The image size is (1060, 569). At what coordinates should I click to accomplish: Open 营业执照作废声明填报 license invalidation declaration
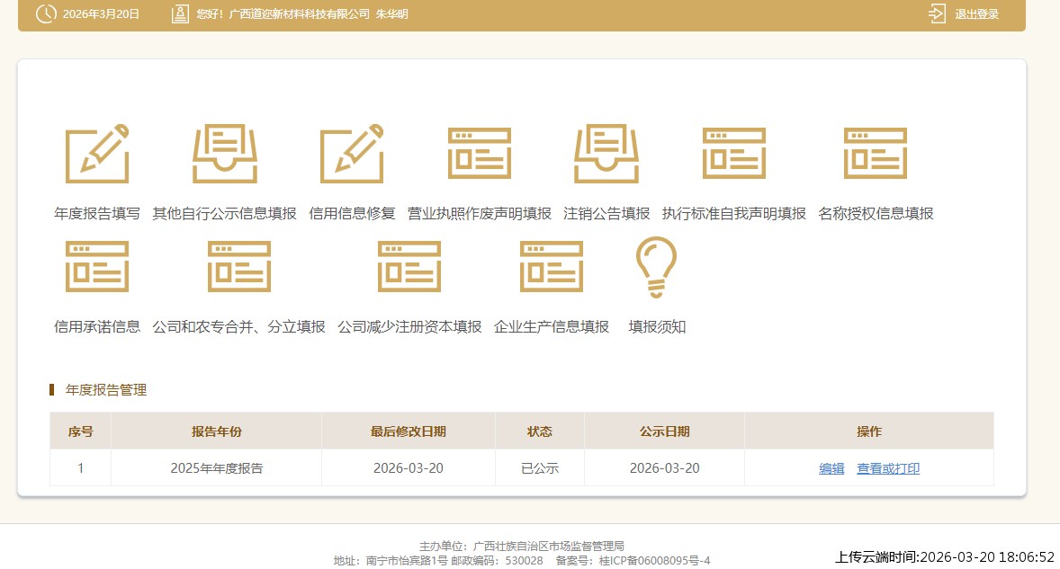point(480,153)
